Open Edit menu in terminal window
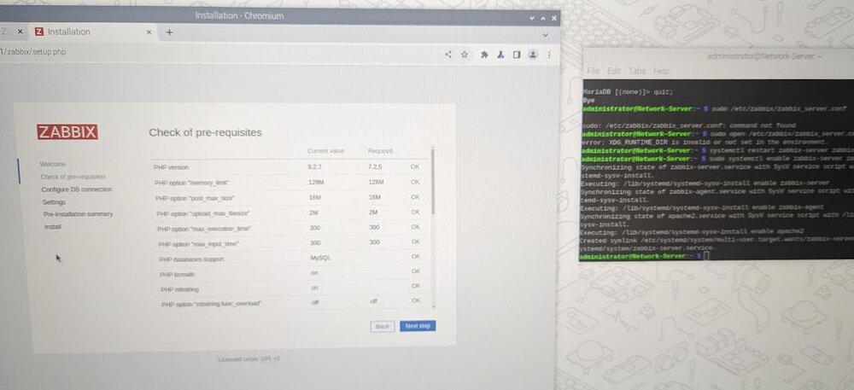The image size is (854, 390). pyautogui.click(x=614, y=71)
